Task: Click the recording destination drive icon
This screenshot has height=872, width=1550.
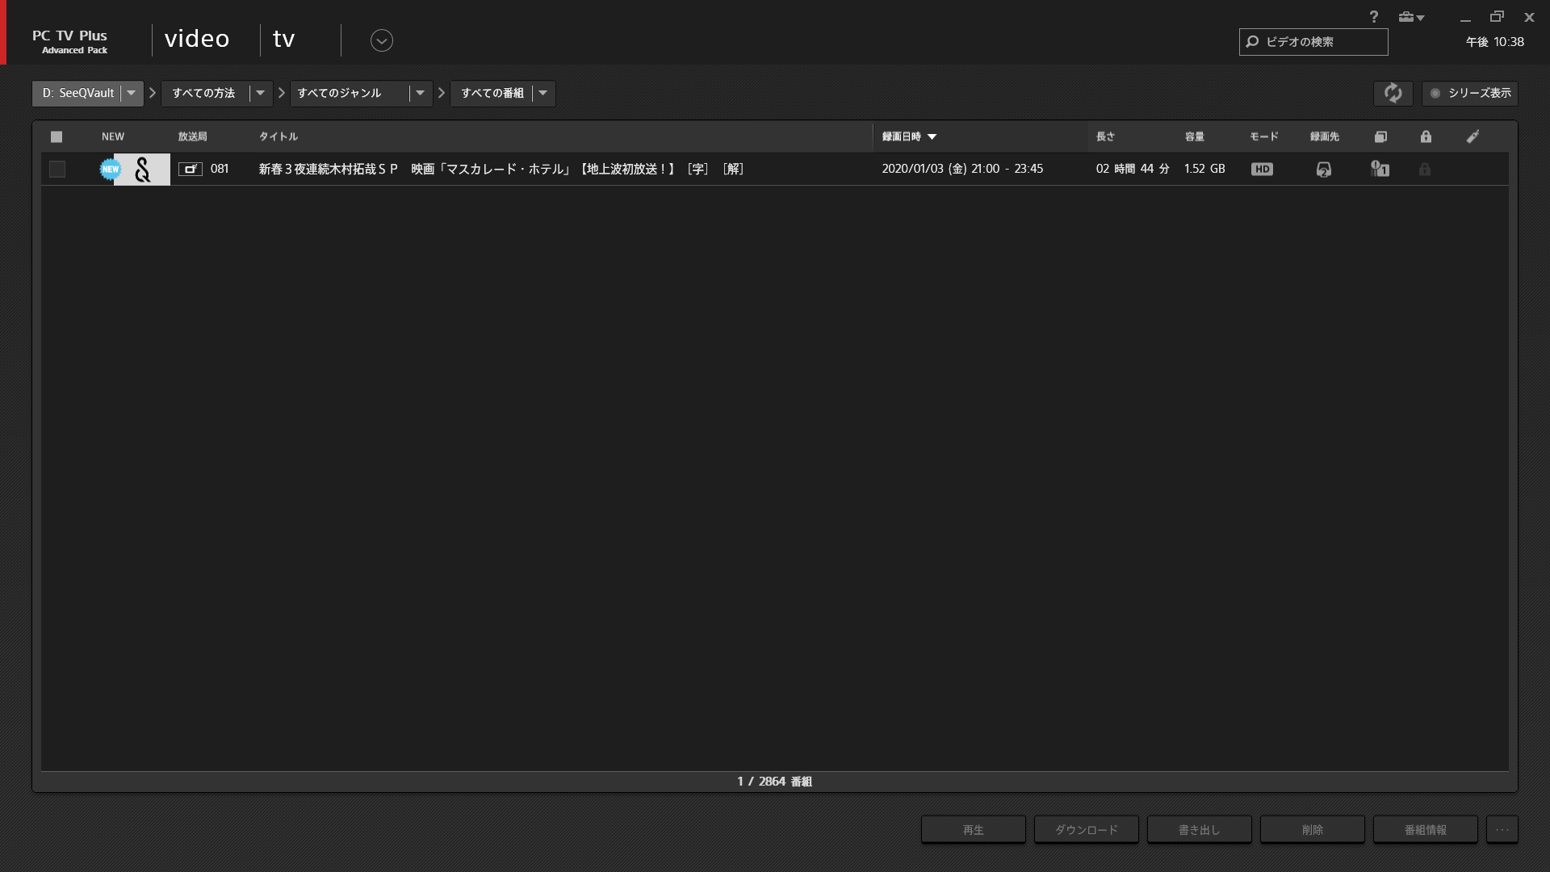Action: [1323, 169]
